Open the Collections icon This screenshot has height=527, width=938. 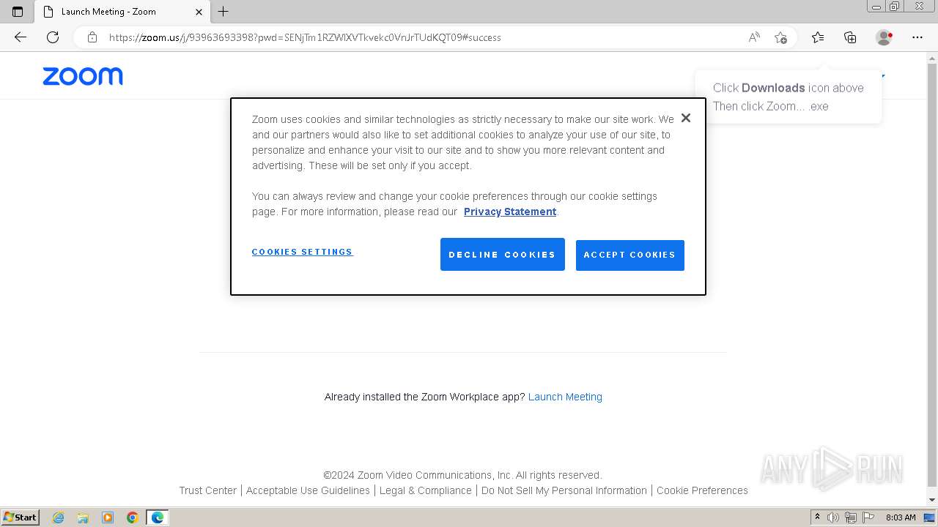[850, 37]
